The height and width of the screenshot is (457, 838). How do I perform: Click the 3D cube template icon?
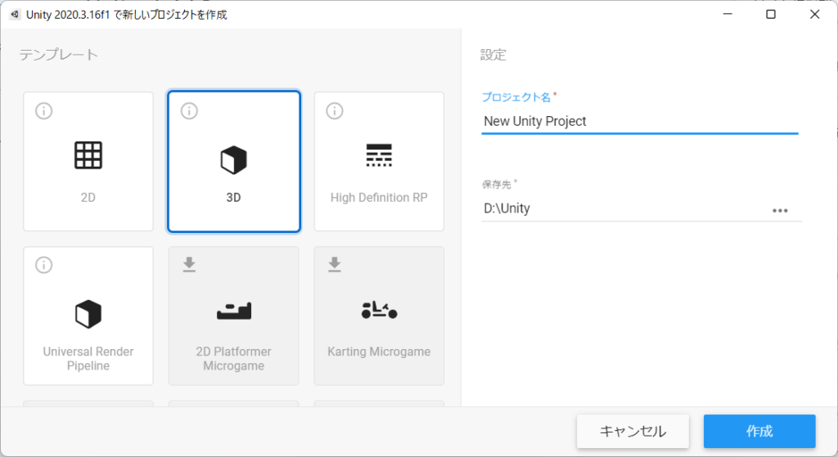pyautogui.click(x=233, y=160)
